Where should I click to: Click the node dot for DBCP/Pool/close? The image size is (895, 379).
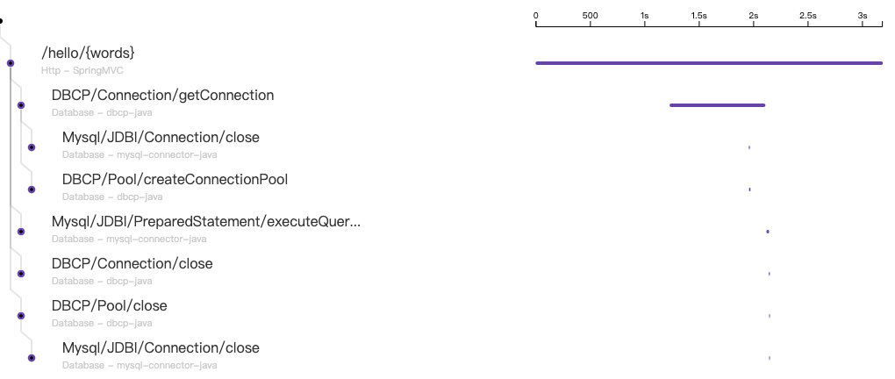(21, 316)
